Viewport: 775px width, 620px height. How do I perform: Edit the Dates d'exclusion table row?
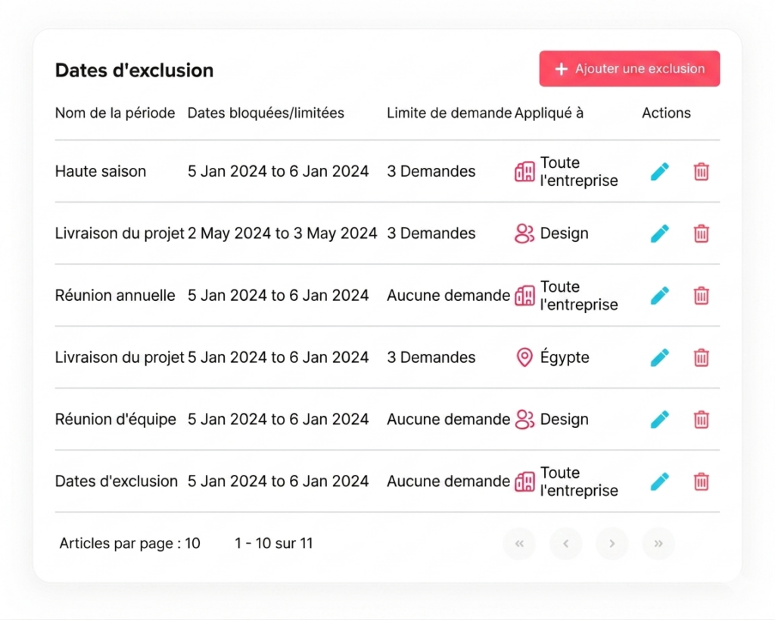[x=660, y=482]
